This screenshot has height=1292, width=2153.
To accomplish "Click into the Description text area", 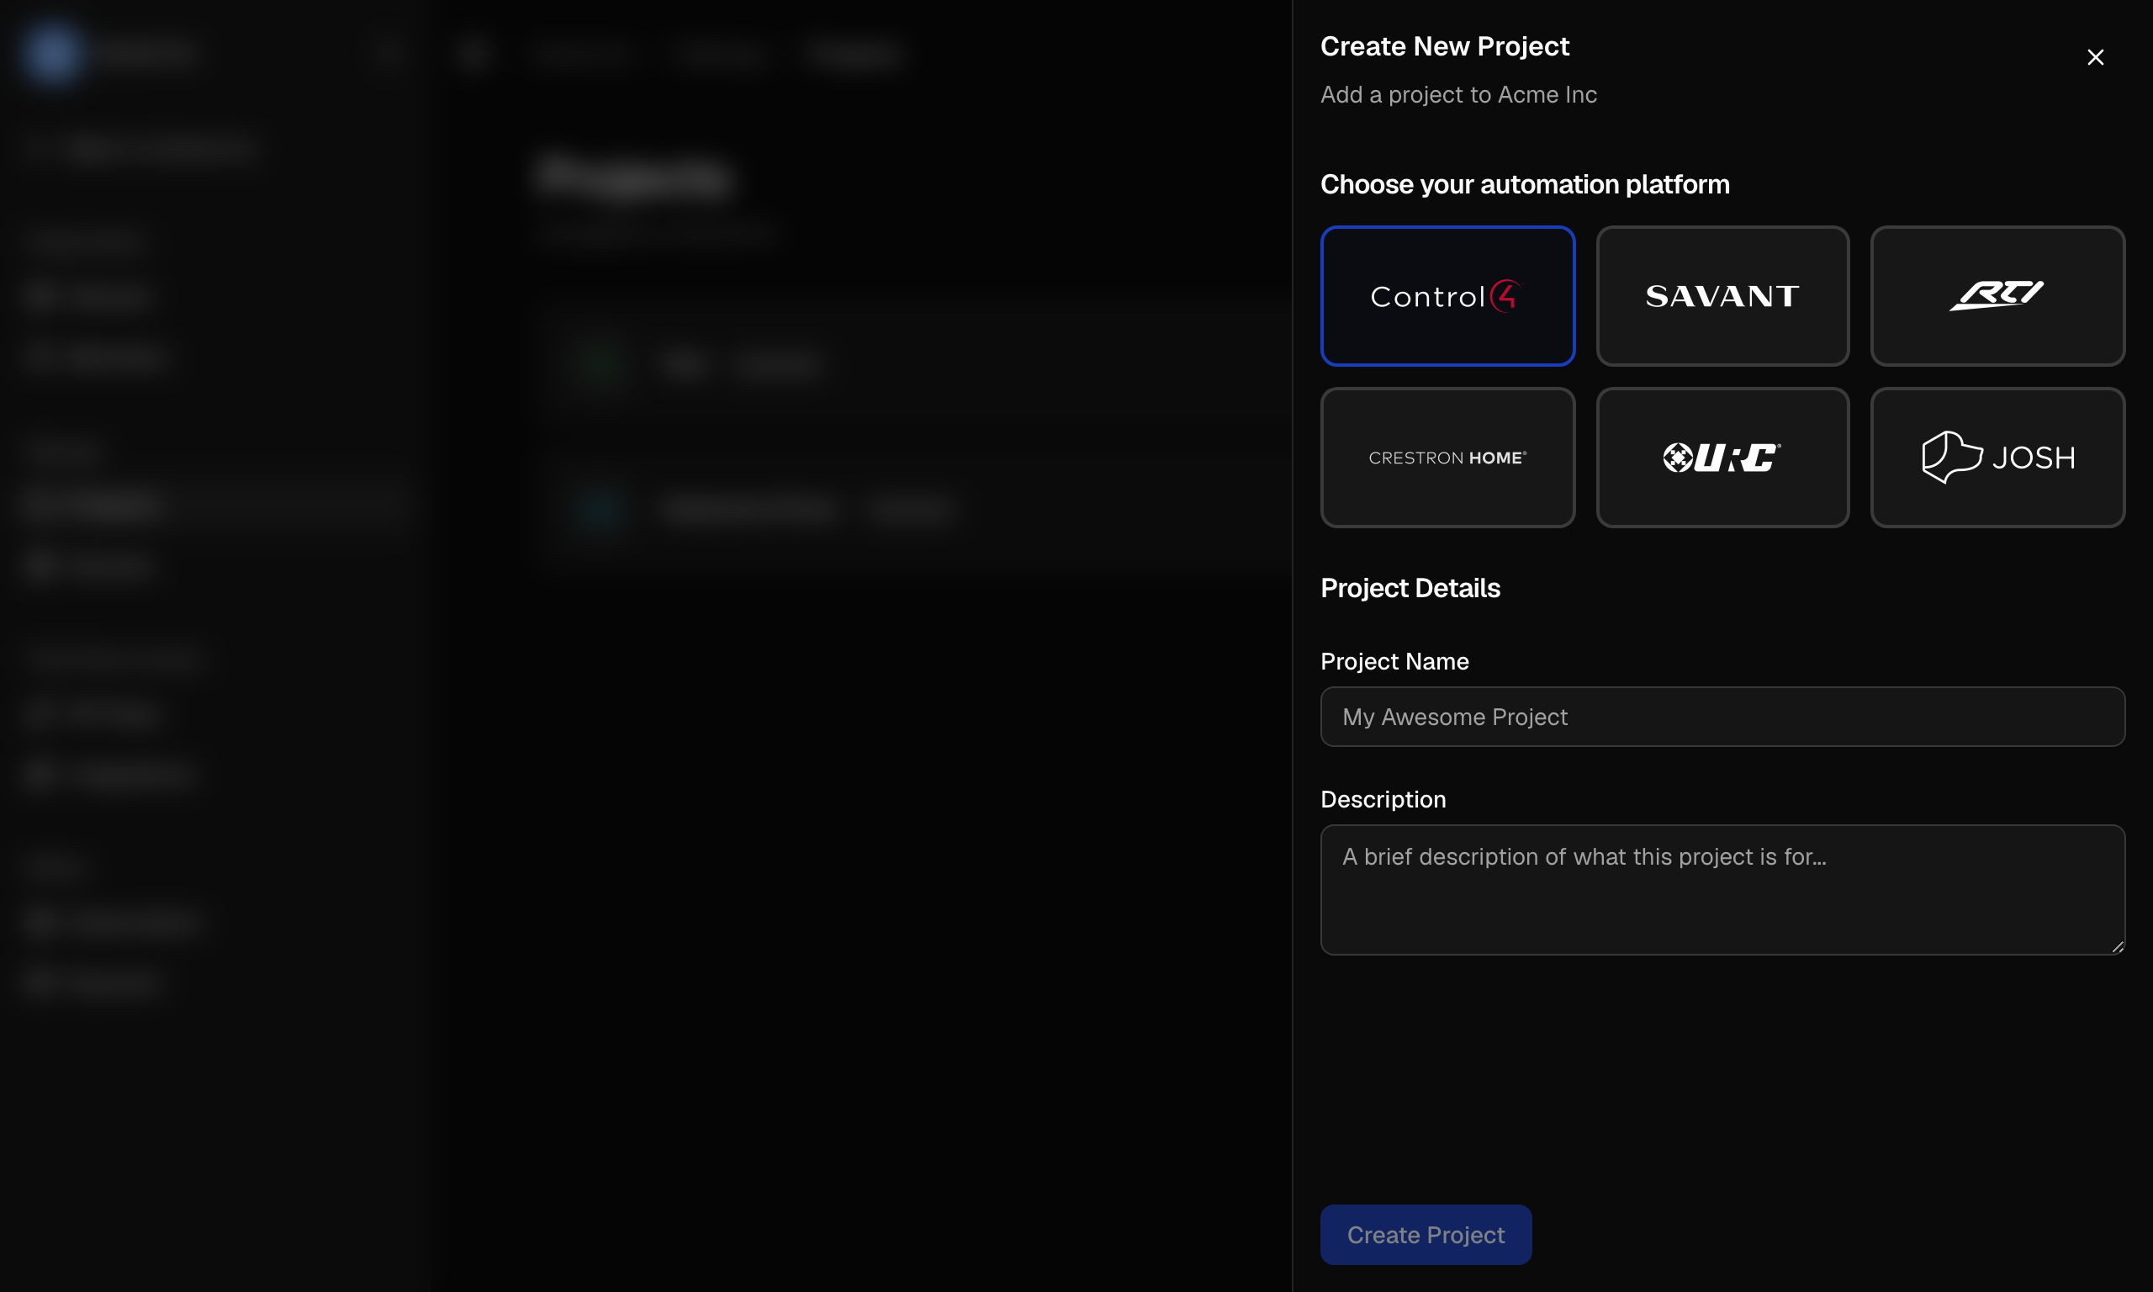I will pos(1722,890).
